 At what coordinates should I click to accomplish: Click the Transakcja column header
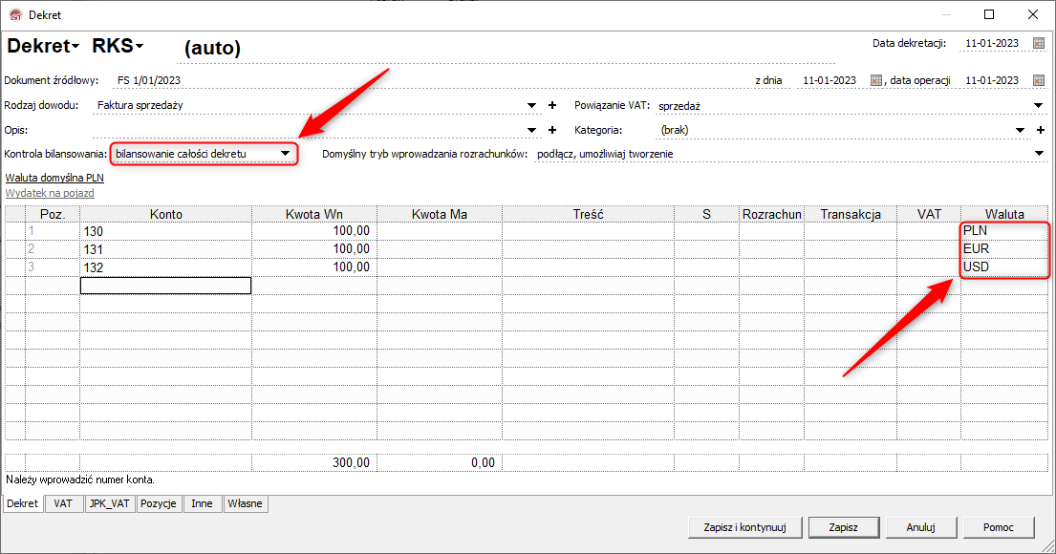851,214
